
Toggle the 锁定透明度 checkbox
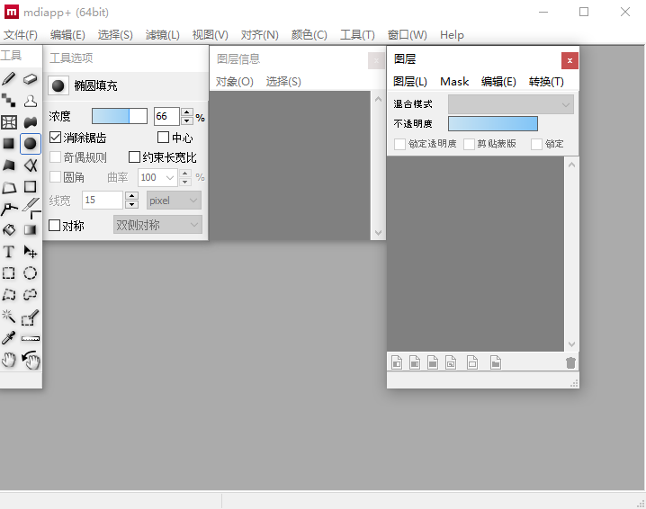(399, 144)
